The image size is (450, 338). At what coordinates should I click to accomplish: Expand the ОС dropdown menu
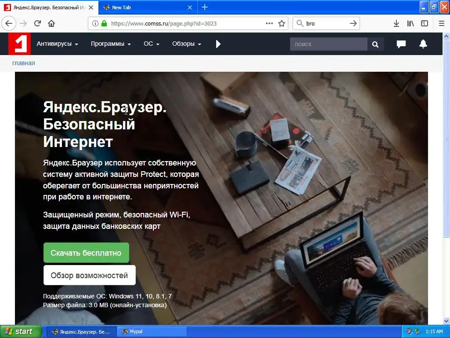[x=152, y=44]
